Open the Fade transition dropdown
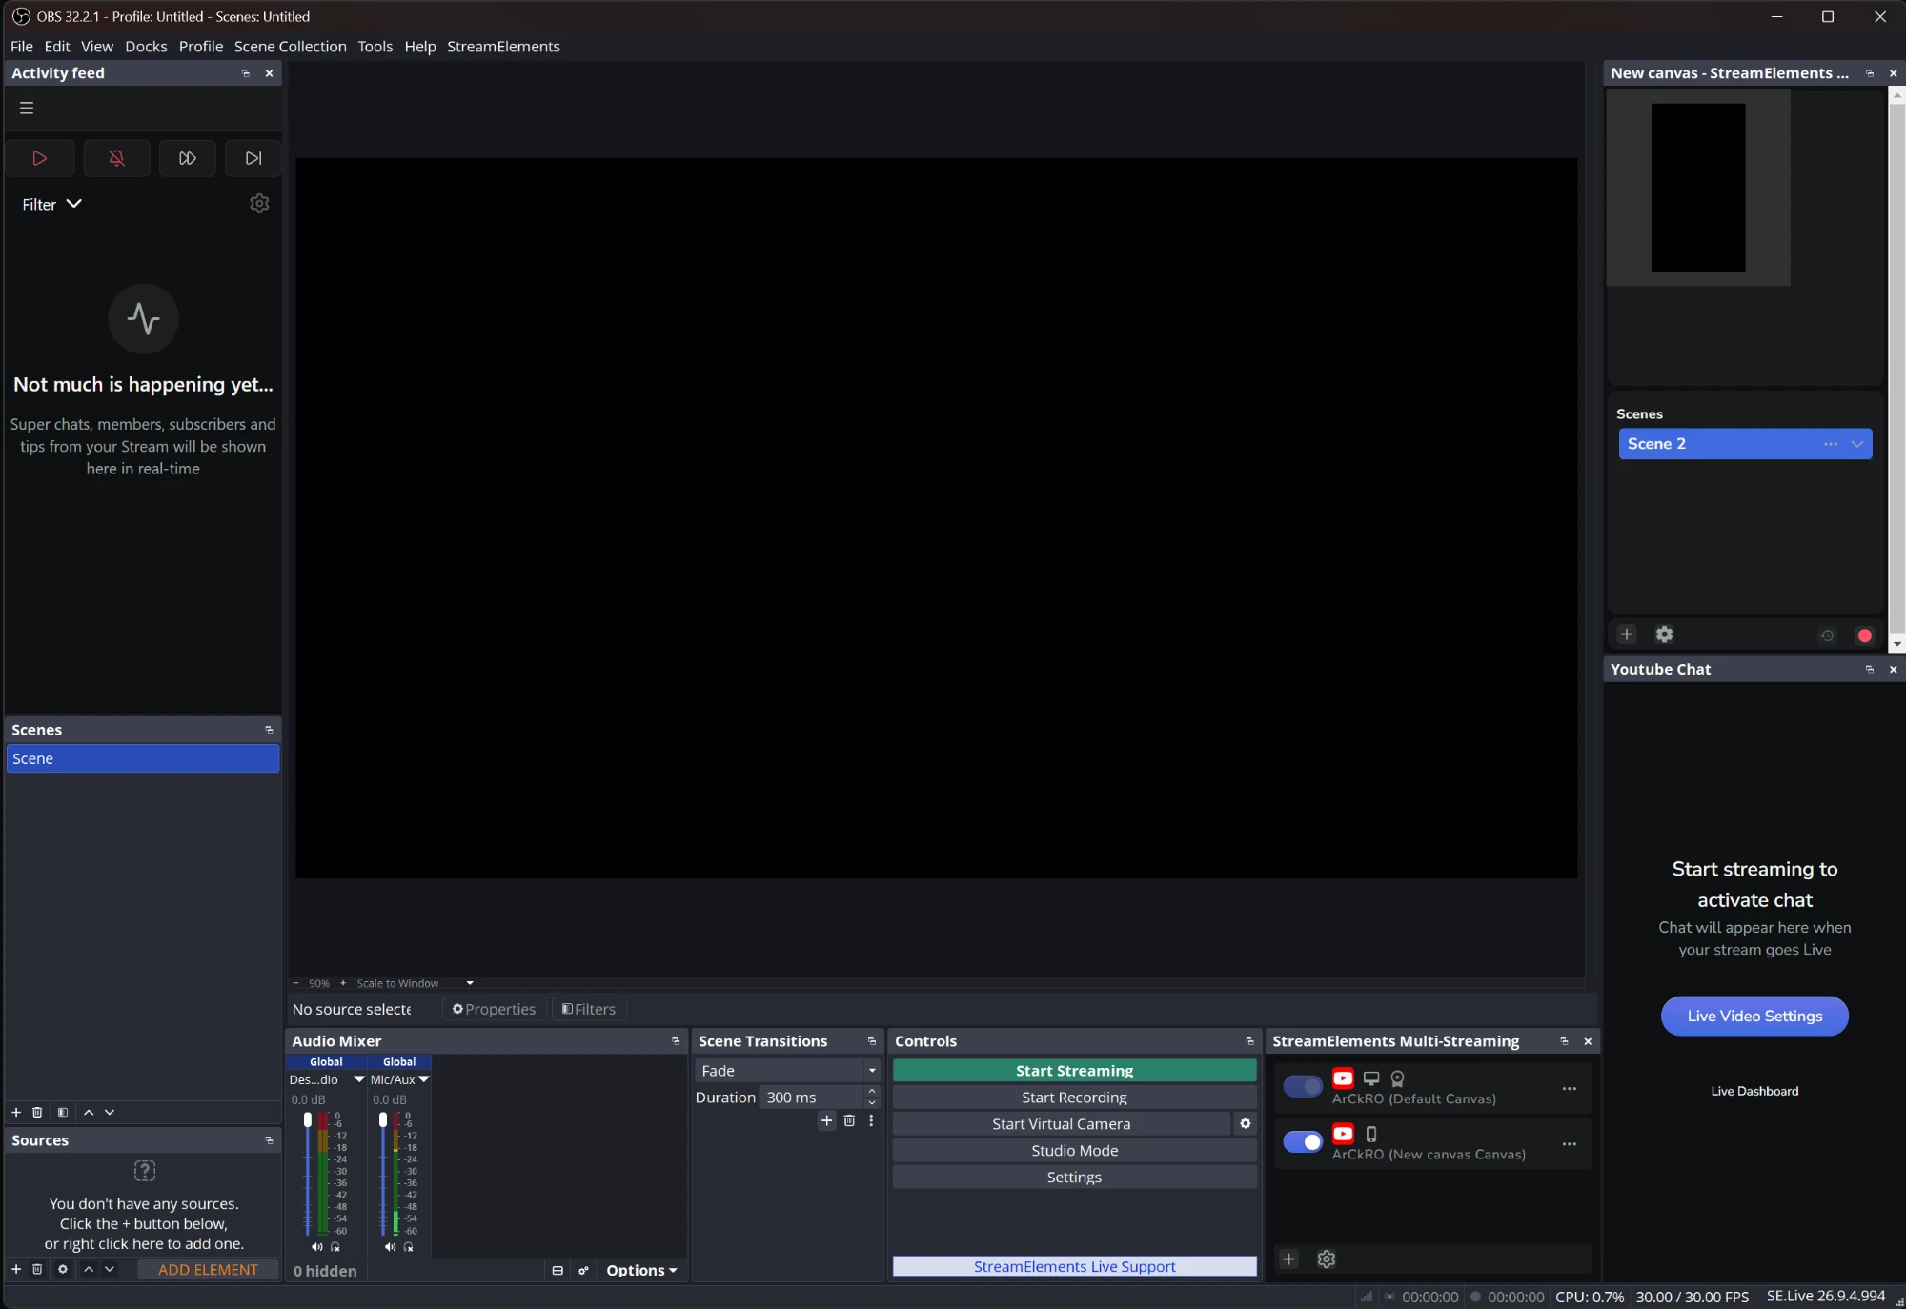Image resolution: width=1906 pixels, height=1309 pixels. coord(787,1071)
